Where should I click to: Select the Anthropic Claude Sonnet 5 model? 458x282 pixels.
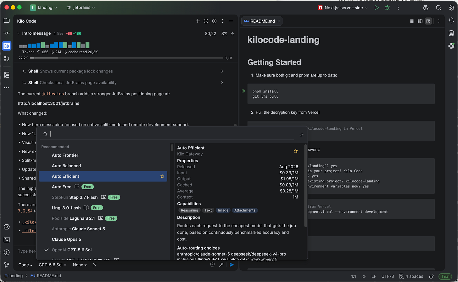pos(103,229)
